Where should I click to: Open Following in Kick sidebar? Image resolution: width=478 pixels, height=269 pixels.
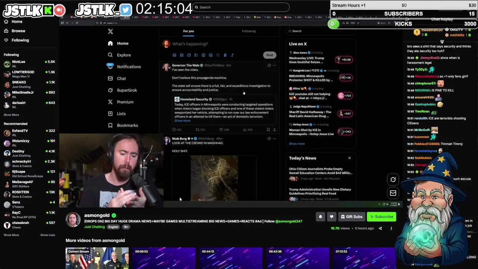16,40
